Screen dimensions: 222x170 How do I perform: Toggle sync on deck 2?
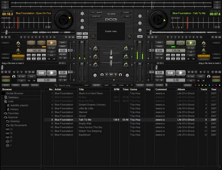(159, 43)
